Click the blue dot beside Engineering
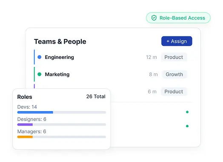The width and height of the screenshot is (223, 162). pos(40,57)
